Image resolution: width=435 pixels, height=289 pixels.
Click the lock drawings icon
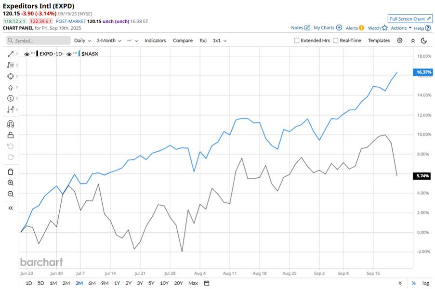coord(11,135)
